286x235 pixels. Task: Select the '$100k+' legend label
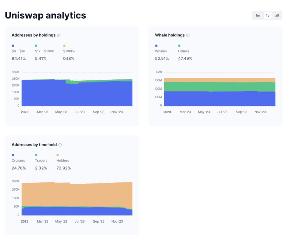[x=69, y=51]
